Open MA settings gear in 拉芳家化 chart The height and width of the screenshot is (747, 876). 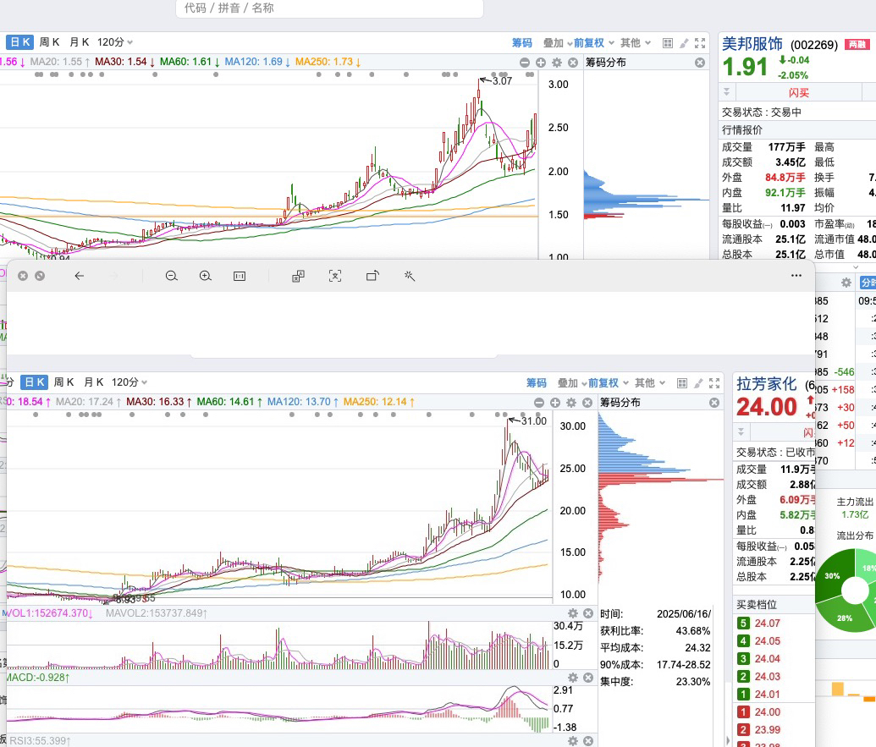coord(571,403)
